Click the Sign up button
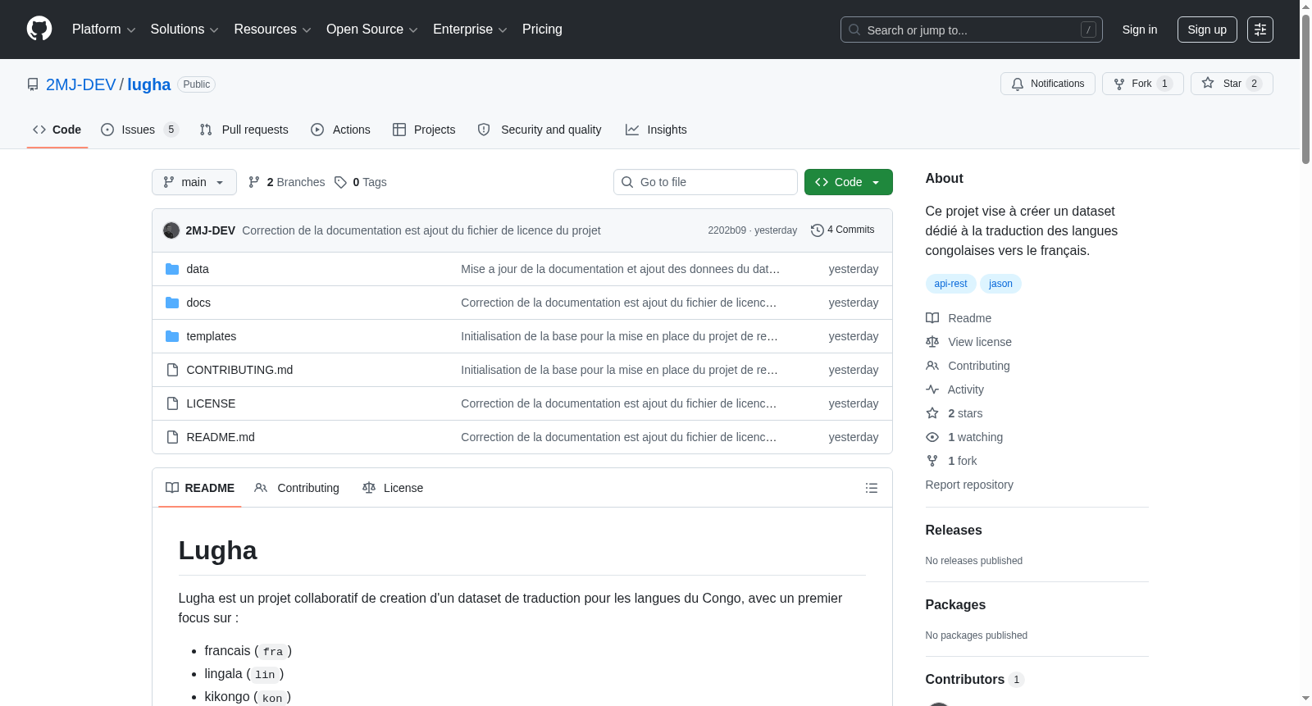 (1207, 30)
